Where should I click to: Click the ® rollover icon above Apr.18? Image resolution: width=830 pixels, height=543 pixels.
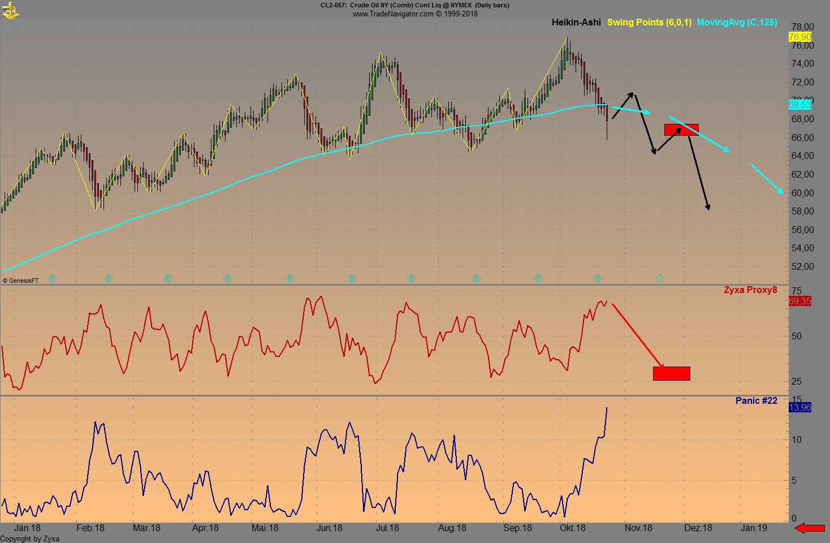click(227, 278)
